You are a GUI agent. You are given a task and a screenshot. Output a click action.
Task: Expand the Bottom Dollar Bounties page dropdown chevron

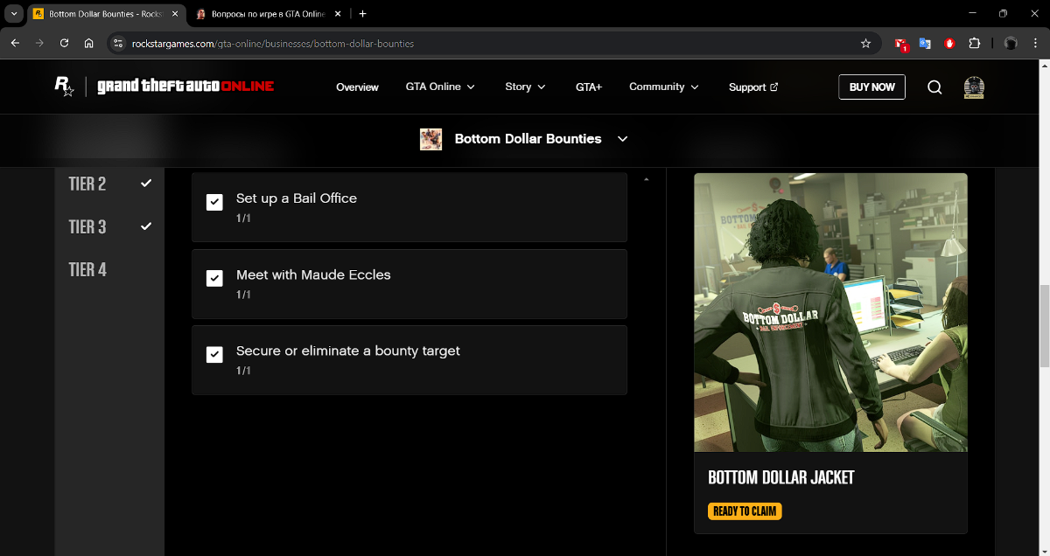click(x=623, y=139)
